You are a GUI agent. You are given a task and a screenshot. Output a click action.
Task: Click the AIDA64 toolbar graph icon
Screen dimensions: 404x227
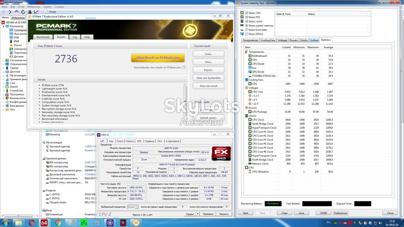(36, 12)
